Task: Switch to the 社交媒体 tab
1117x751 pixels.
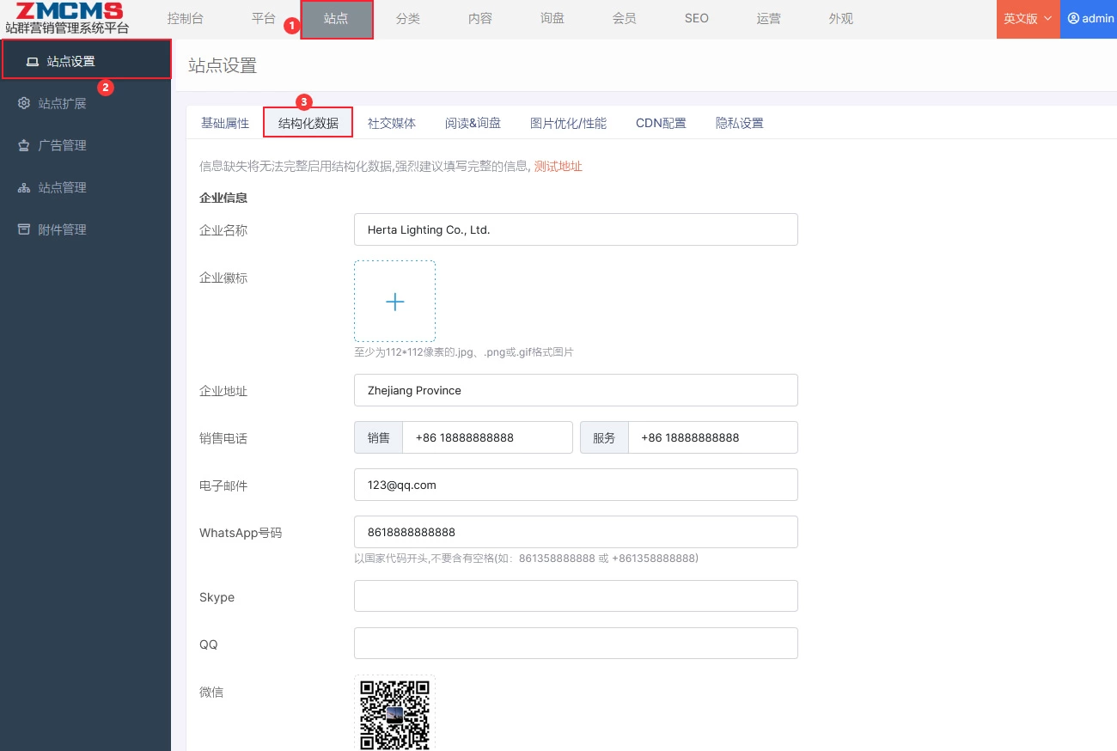Action: pos(392,123)
